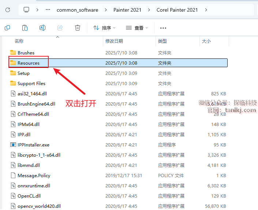Click the Brushes folder icon
This screenshot has width=258, height=210.
point(13,53)
